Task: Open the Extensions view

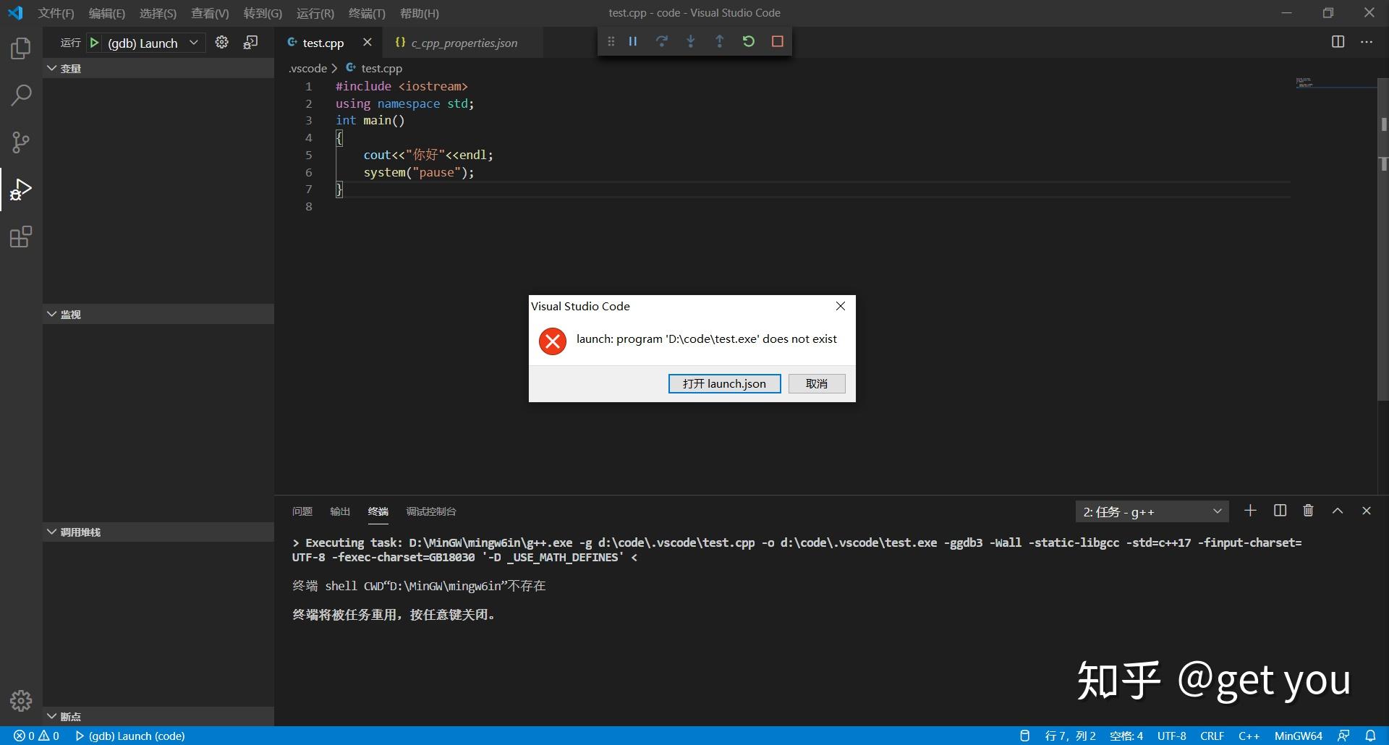Action: point(20,237)
